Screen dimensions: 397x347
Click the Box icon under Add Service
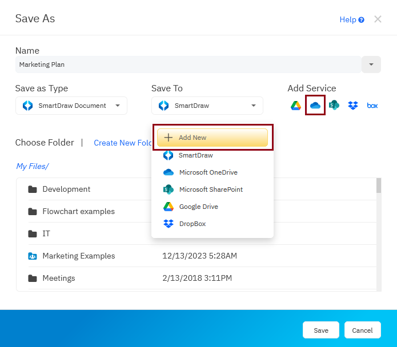[x=372, y=106]
